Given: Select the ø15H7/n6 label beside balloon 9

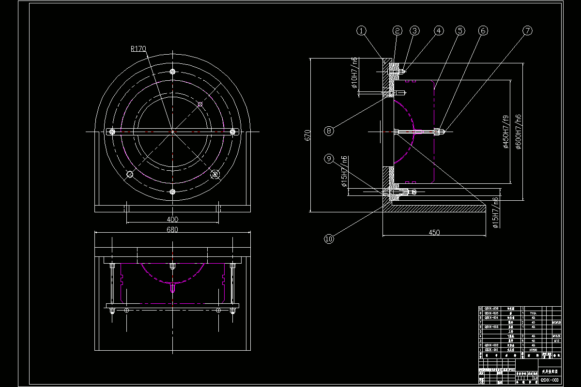Looking at the screenshot, I should (344, 171).
